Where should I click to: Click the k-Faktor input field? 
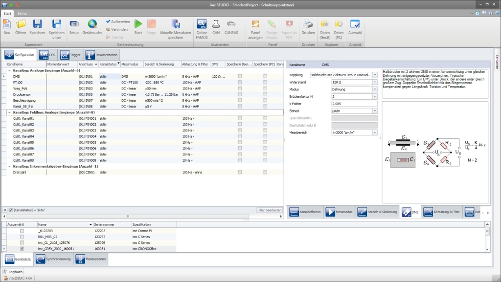pyautogui.click(x=354, y=104)
